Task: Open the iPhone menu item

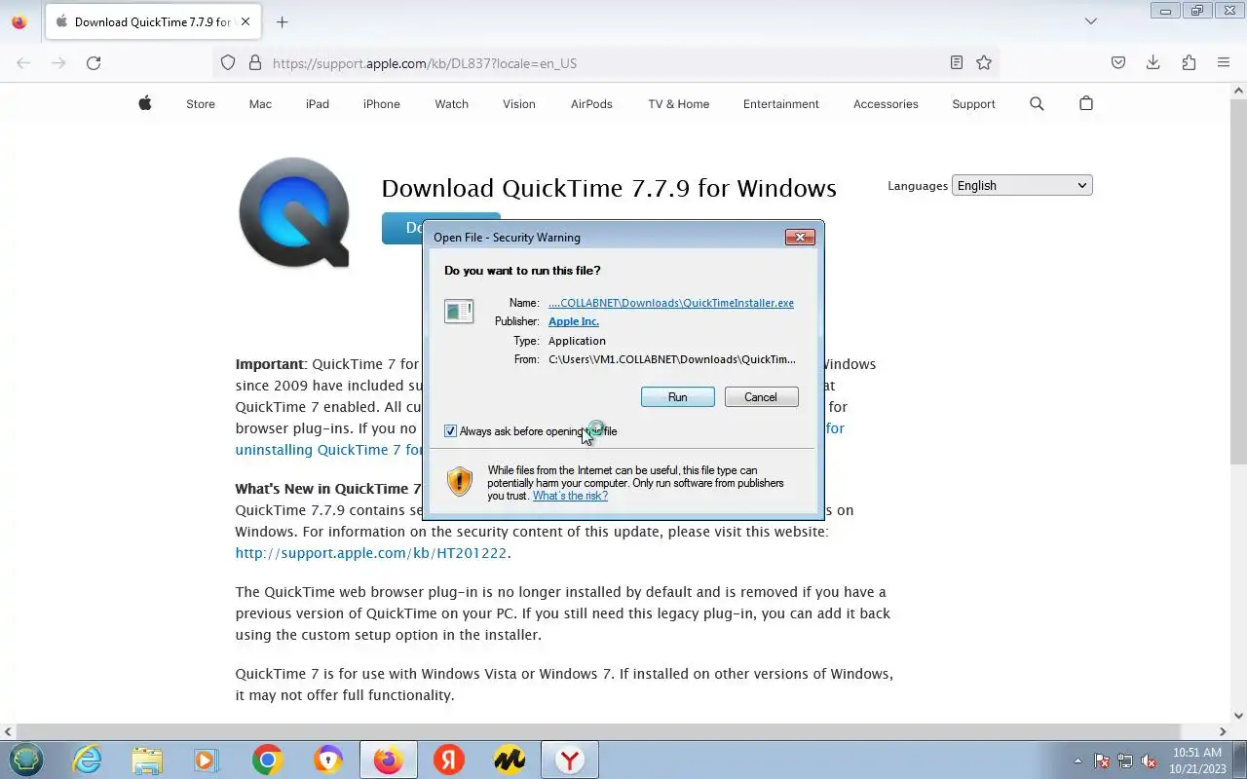Action: point(382,104)
